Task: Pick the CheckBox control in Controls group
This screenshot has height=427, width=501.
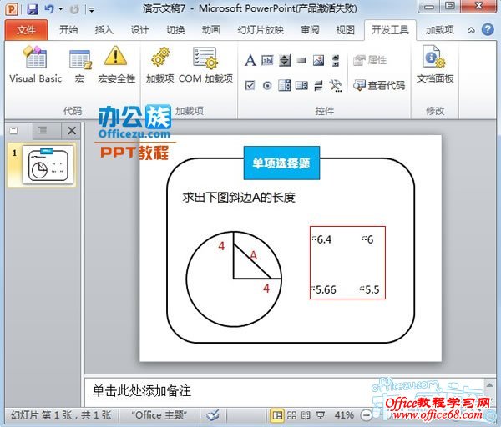Action: tap(250, 85)
